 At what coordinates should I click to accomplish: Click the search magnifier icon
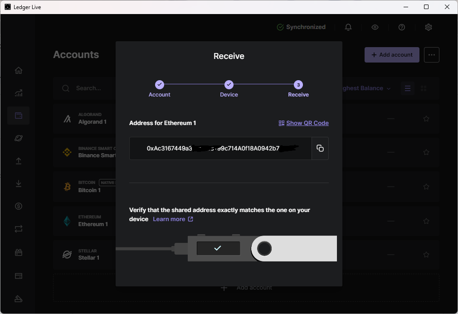66,88
